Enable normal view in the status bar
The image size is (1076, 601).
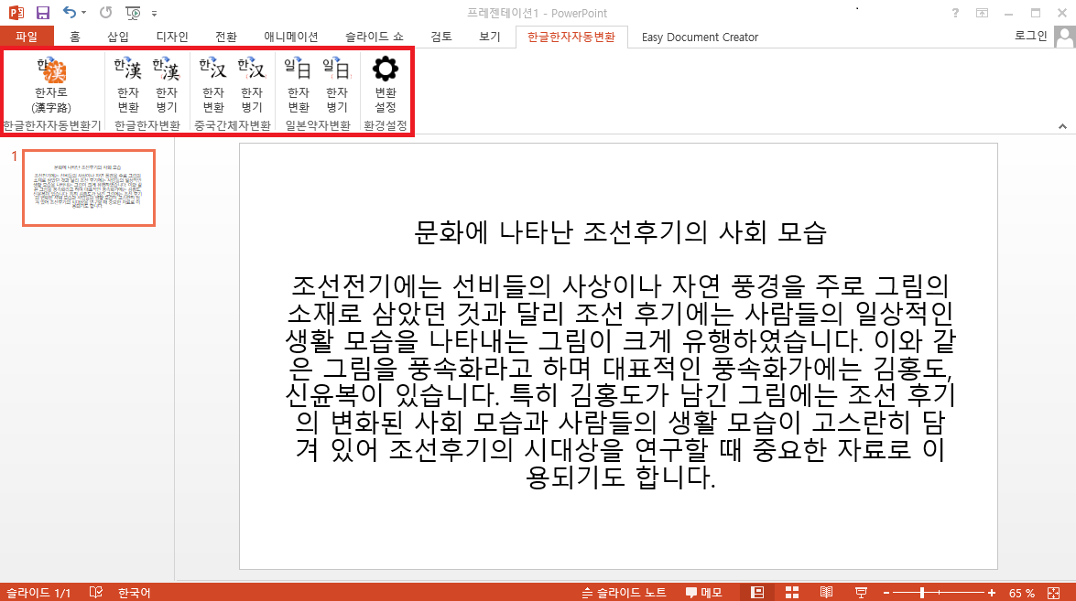757,593
